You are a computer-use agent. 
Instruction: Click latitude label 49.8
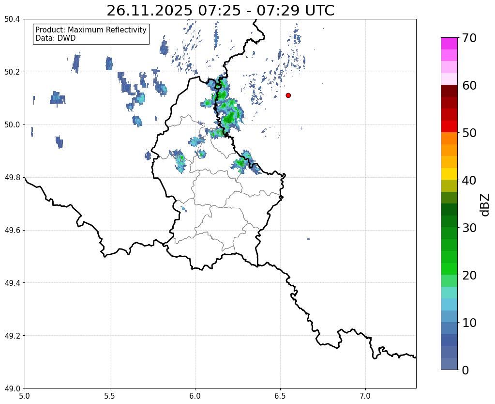pyautogui.click(x=12, y=178)
